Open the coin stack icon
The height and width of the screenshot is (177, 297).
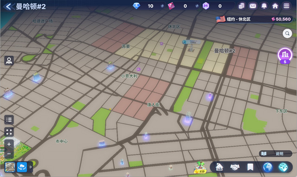pyautogui.click(x=241, y=6)
